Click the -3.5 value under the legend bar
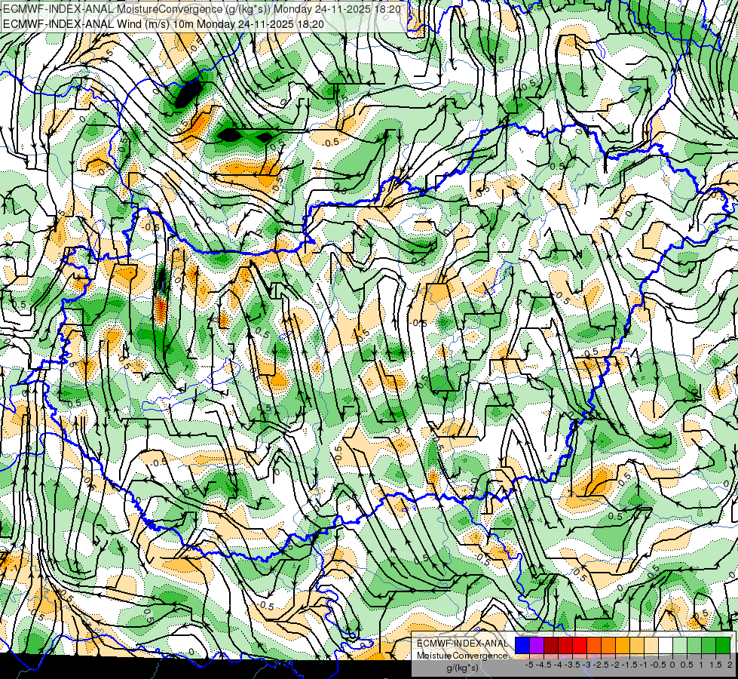Screen dimensions: 738x679 573,665
